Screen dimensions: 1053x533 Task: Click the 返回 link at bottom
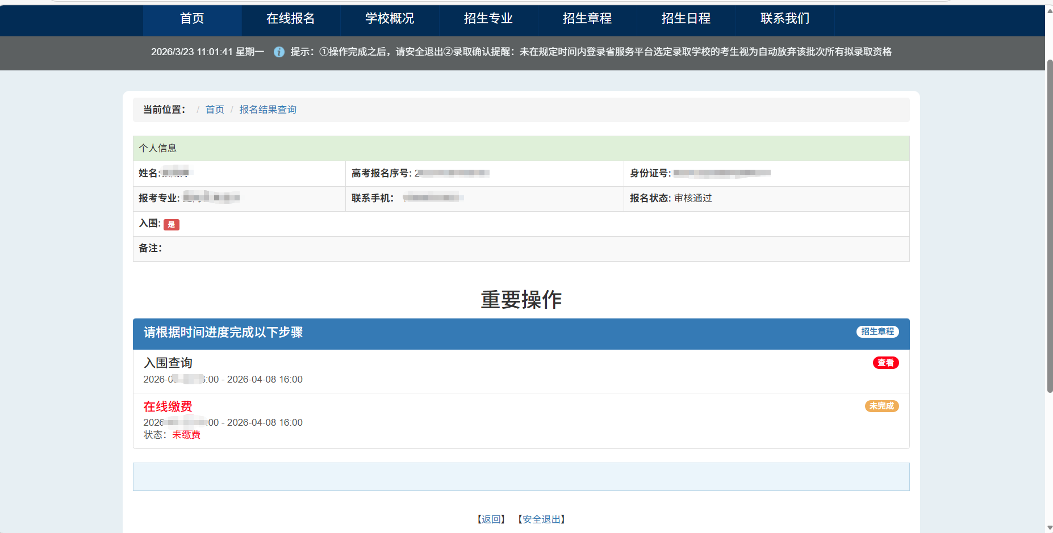click(x=491, y=519)
